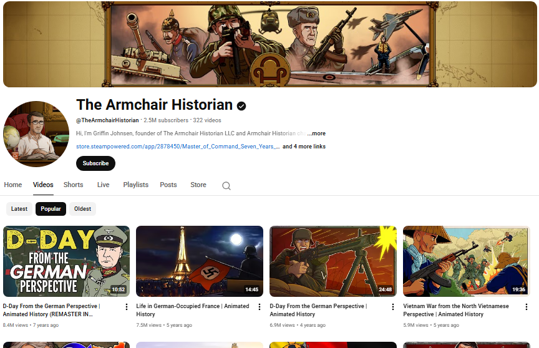Play the Eiffel Tower 14:45 thumbnail

point(200,261)
